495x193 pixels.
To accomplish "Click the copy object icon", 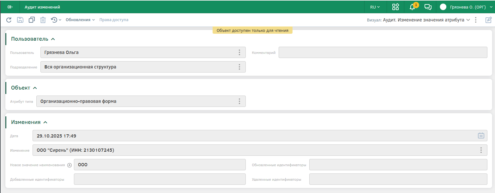I will 32,20.
